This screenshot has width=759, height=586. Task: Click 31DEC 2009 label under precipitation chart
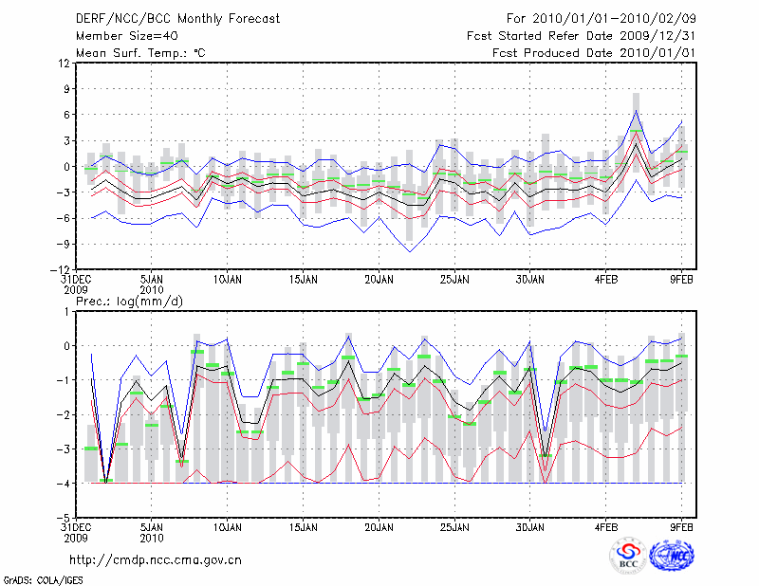click(x=77, y=531)
